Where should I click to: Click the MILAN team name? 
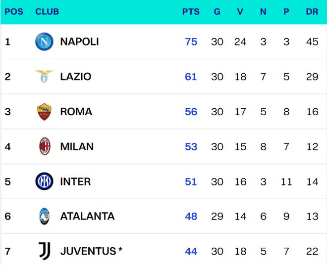(x=77, y=146)
